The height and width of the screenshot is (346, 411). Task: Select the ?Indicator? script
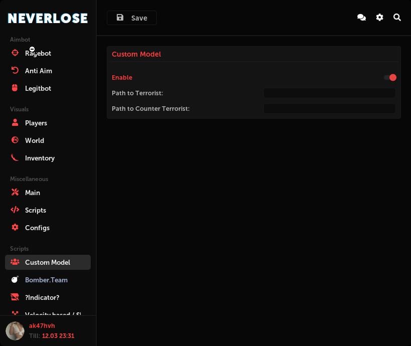coord(42,297)
